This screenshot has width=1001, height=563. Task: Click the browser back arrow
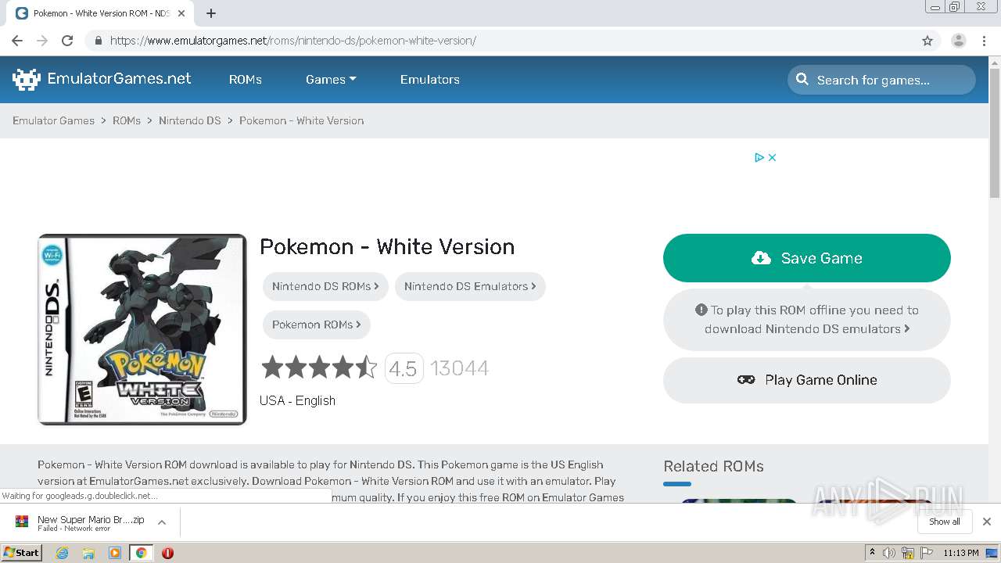click(x=17, y=41)
